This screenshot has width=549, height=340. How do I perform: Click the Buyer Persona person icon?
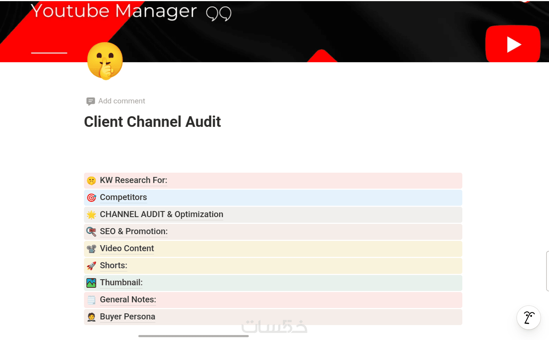[91, 317]
